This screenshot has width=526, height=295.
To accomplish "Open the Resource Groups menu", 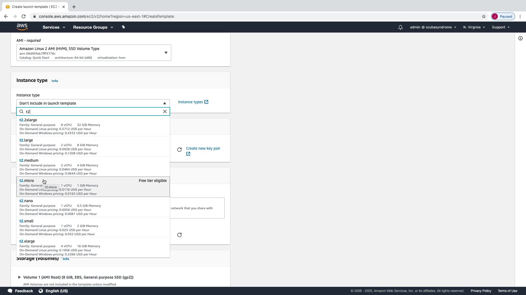I will click(93, 27).
